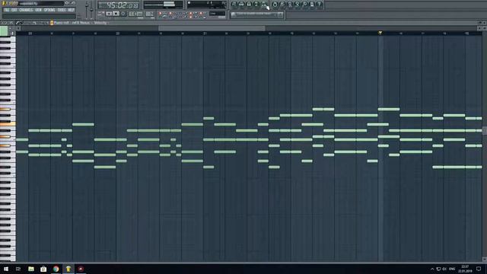Open the Windows notification center
487x274 pixels.
coord(479,269)
